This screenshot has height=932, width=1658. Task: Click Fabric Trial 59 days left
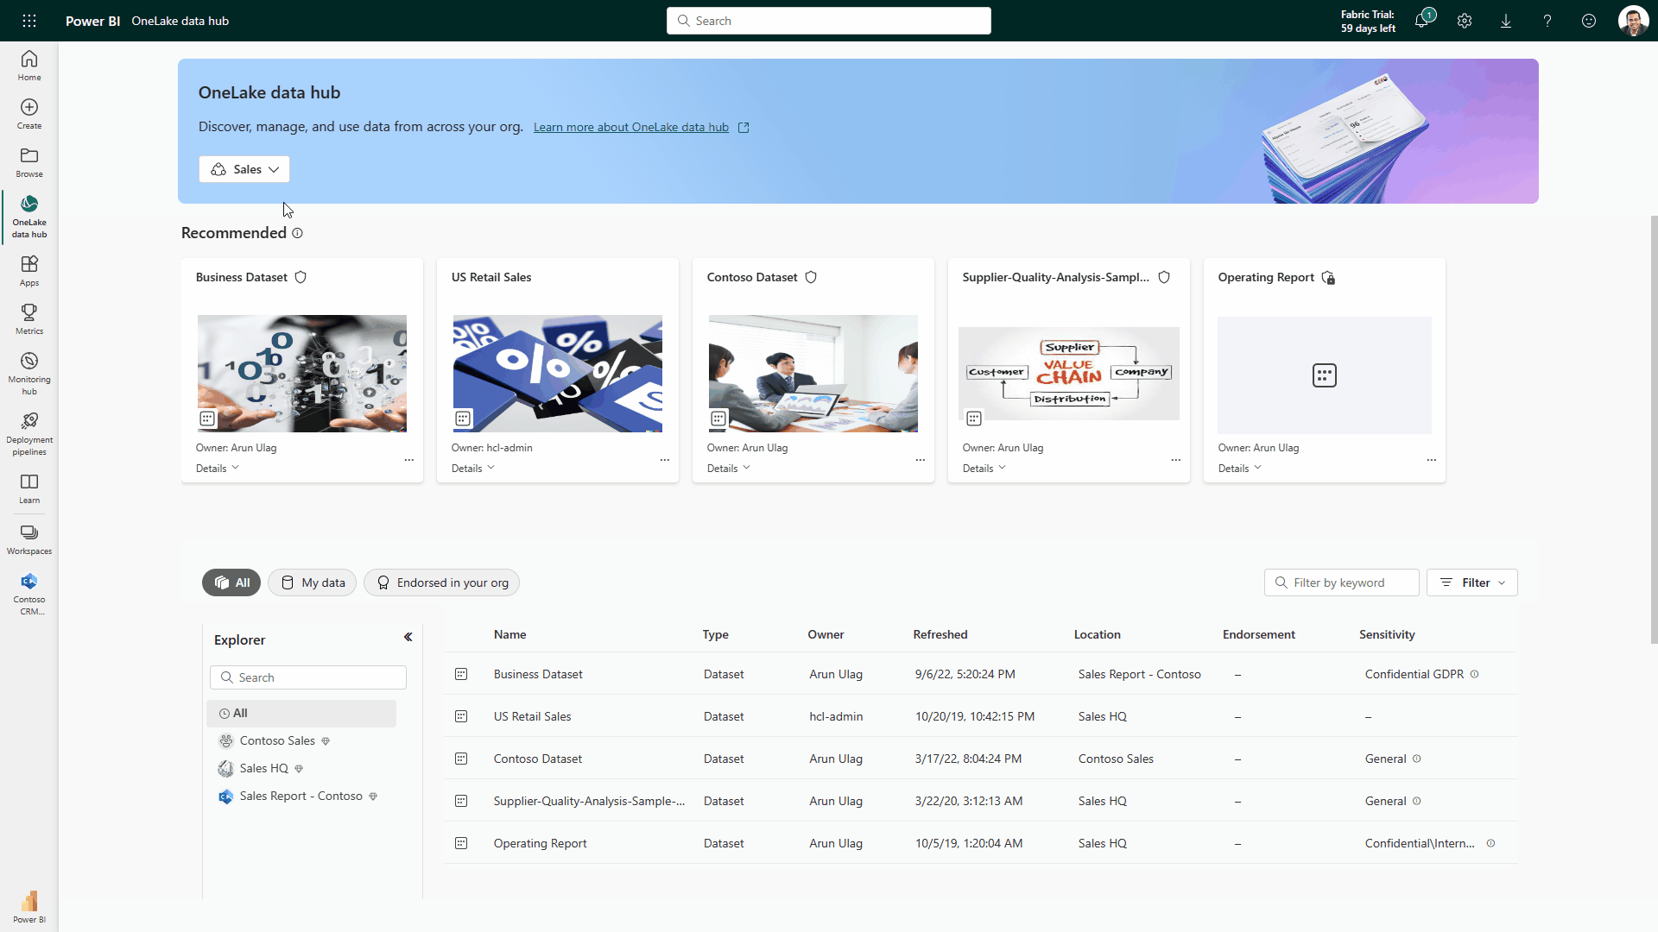click(1368, 21)
